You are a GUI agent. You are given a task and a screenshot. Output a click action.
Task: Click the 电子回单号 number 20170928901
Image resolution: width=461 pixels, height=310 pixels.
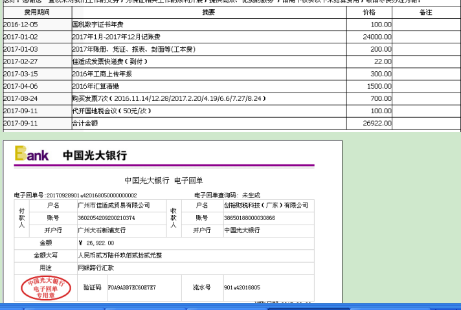point(92,195)
